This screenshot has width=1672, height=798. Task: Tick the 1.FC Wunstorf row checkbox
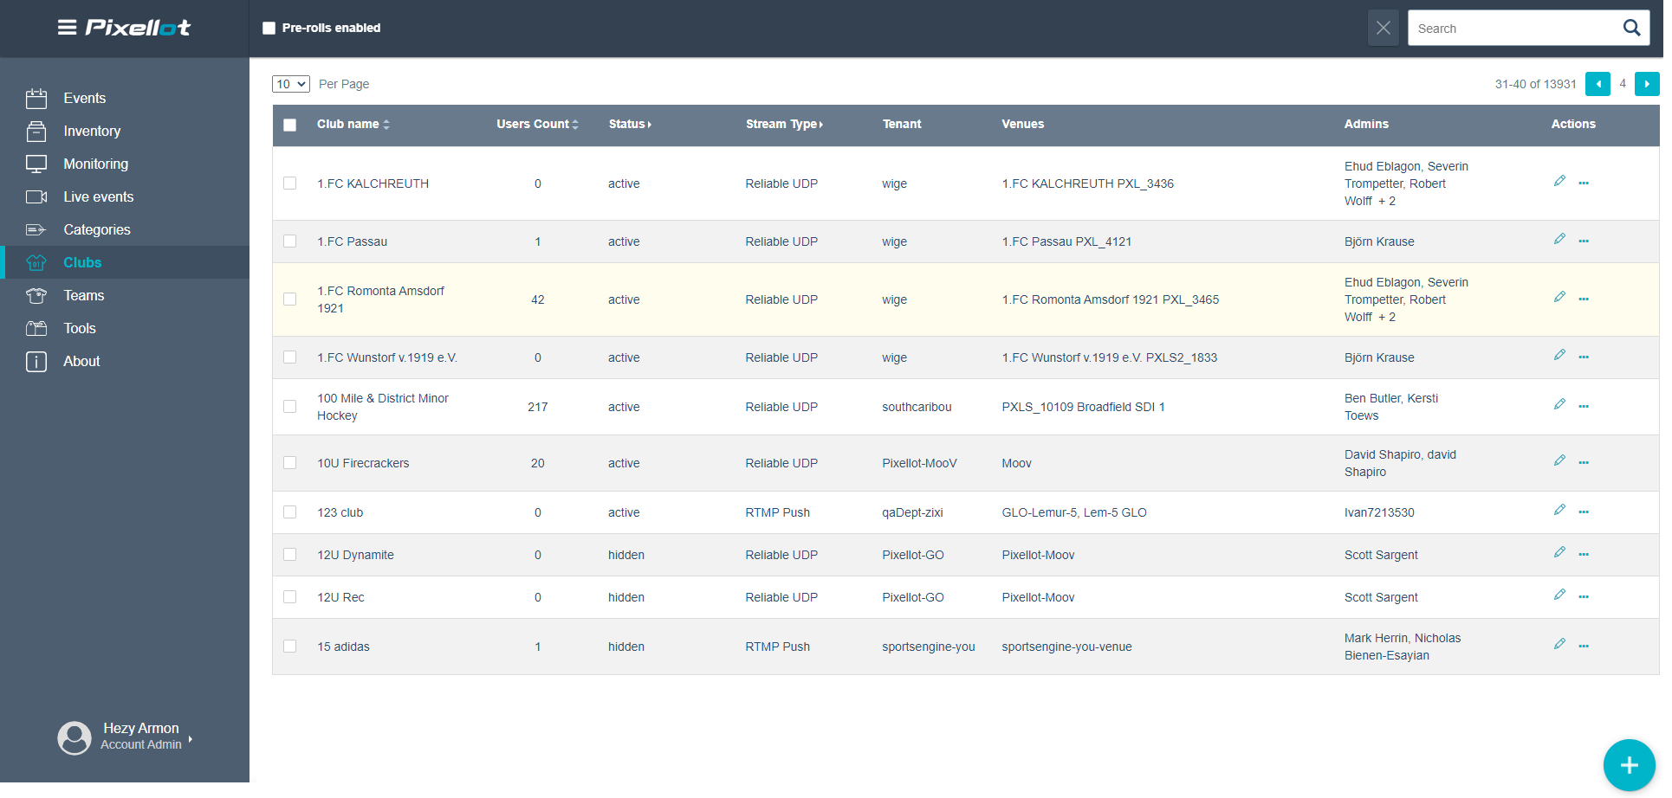(290, 357)
